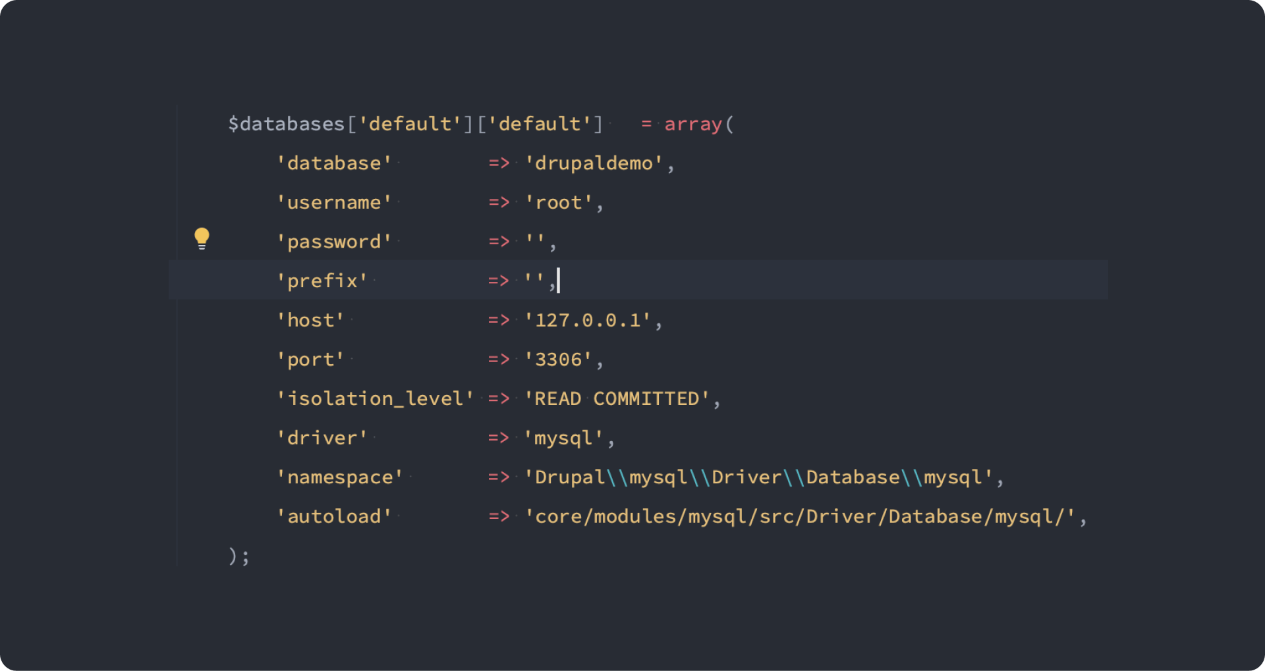This screenshot has height=671, width=1265.
Task: Click the 'username' key
Action: [x=334, y=202]
